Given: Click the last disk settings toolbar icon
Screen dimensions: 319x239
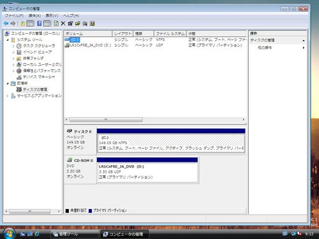Looking at the screenshot, I should click(92, 24).
